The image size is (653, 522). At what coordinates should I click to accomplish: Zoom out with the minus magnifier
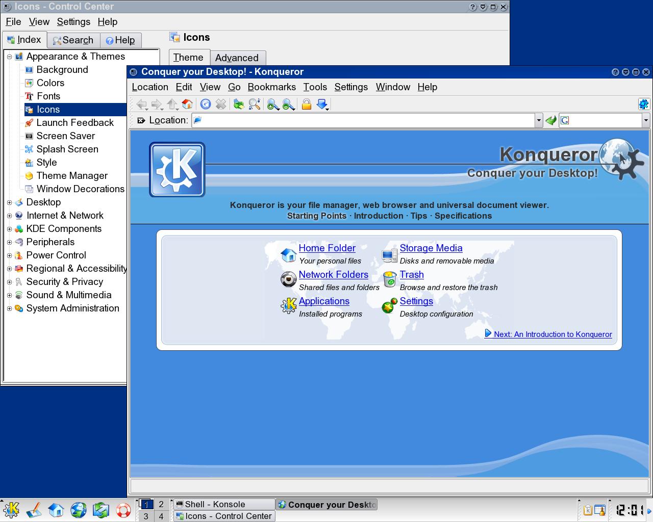coord(288,105)
